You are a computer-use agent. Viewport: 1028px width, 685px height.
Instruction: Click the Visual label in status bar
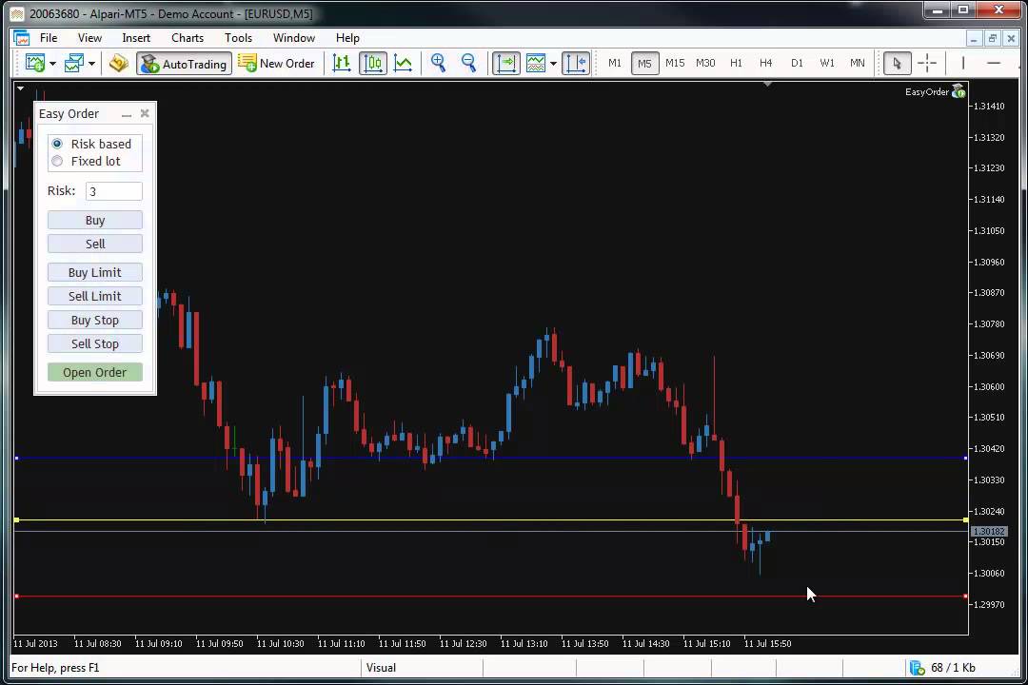coord(381,667)
